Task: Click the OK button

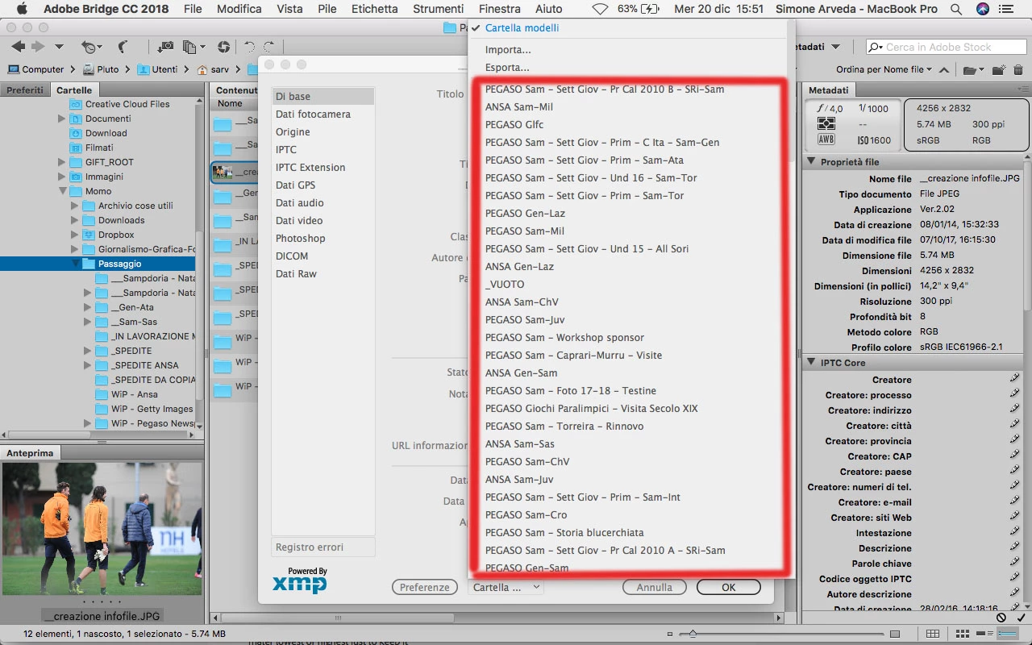Action: tap(728, 587)
